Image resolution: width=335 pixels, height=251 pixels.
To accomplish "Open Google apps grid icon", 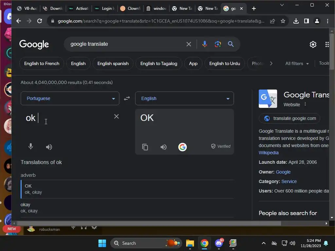I will pos(327,44).
